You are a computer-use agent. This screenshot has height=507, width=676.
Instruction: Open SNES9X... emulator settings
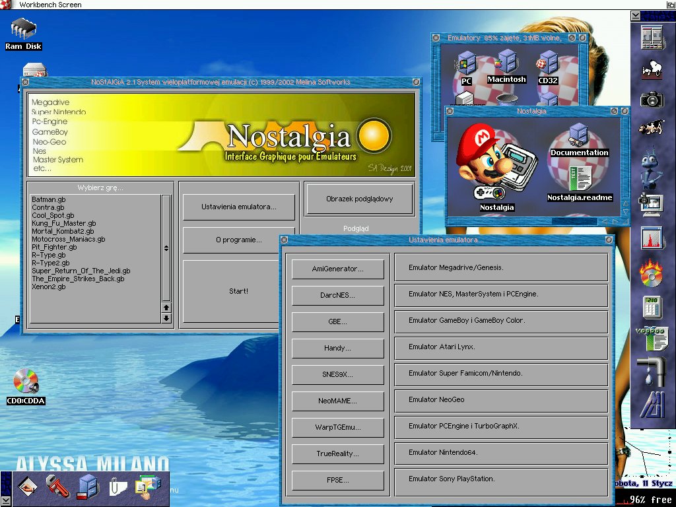[337, 374]
